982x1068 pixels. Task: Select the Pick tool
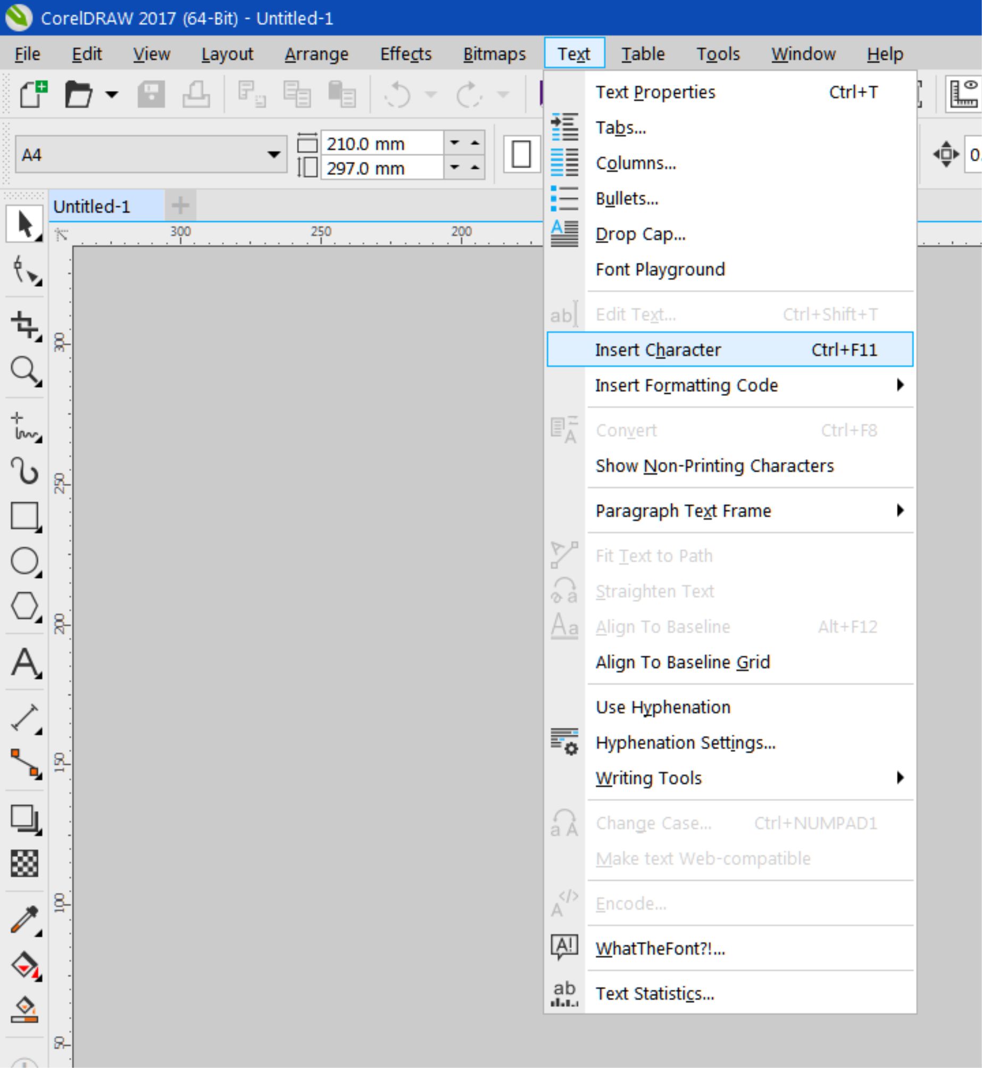(24, 223)
